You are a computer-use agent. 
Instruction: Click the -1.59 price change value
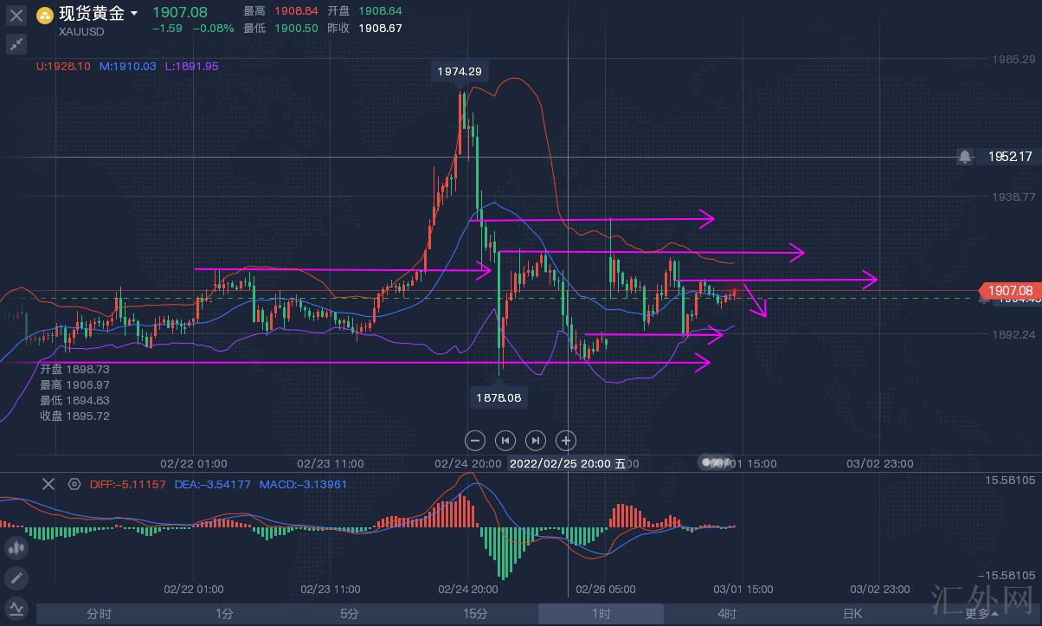click(x=167, y=29)
